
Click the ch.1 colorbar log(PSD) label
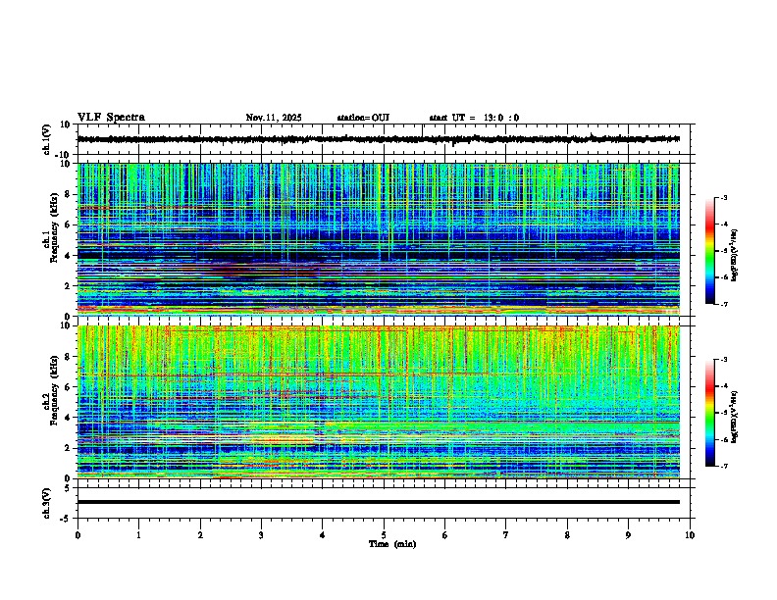tap(735, 256)
